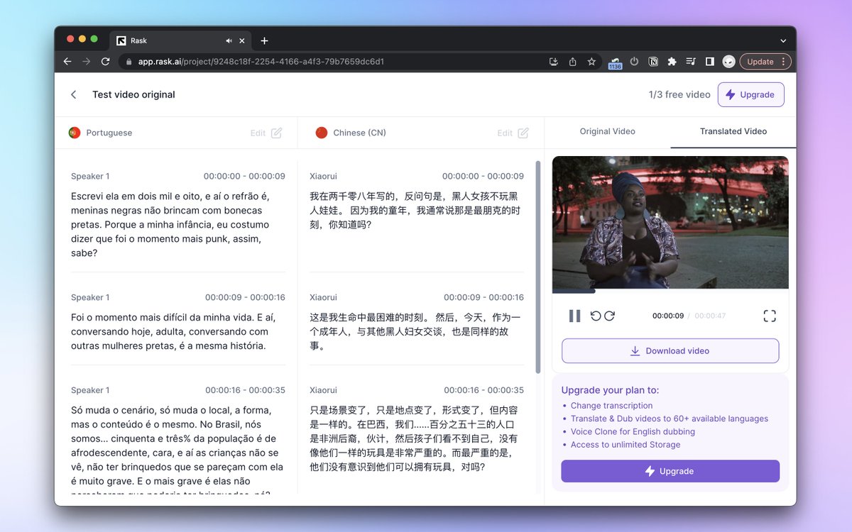Click the Portuguese segment starting 'Escrevi ela em dois mil'
The image size is (852, 532).
pyautogui.click(x=170, y=224)
